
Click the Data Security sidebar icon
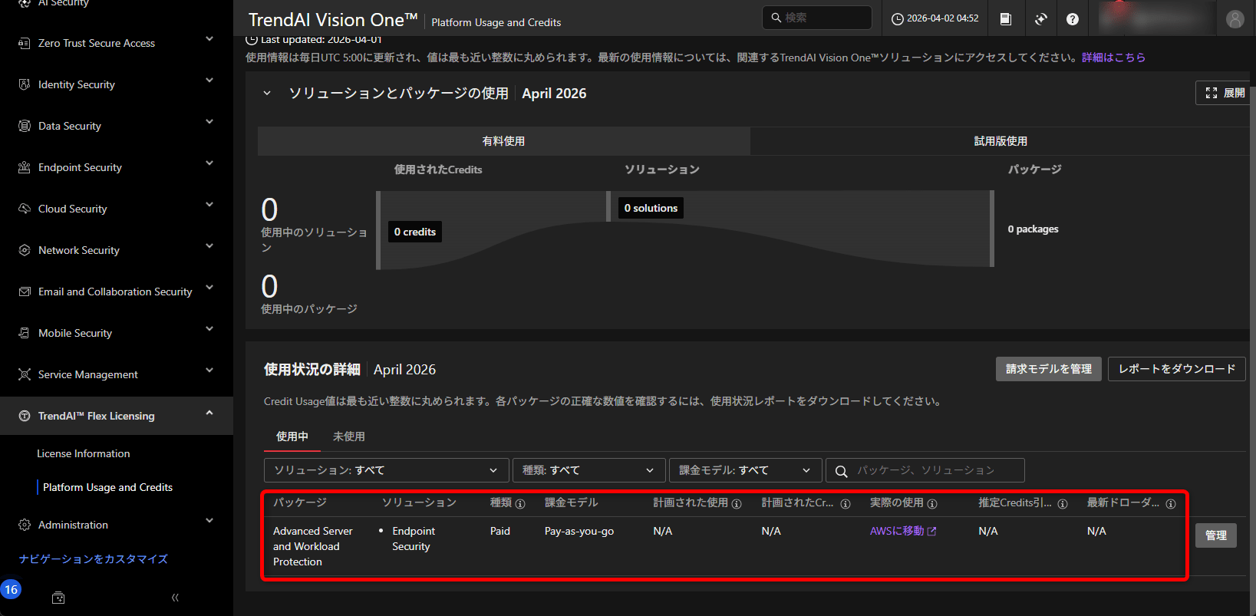25,126
